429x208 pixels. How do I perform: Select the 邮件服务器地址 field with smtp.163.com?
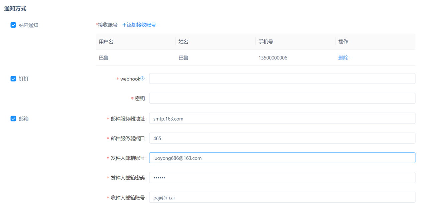click(x=282, y=119)
